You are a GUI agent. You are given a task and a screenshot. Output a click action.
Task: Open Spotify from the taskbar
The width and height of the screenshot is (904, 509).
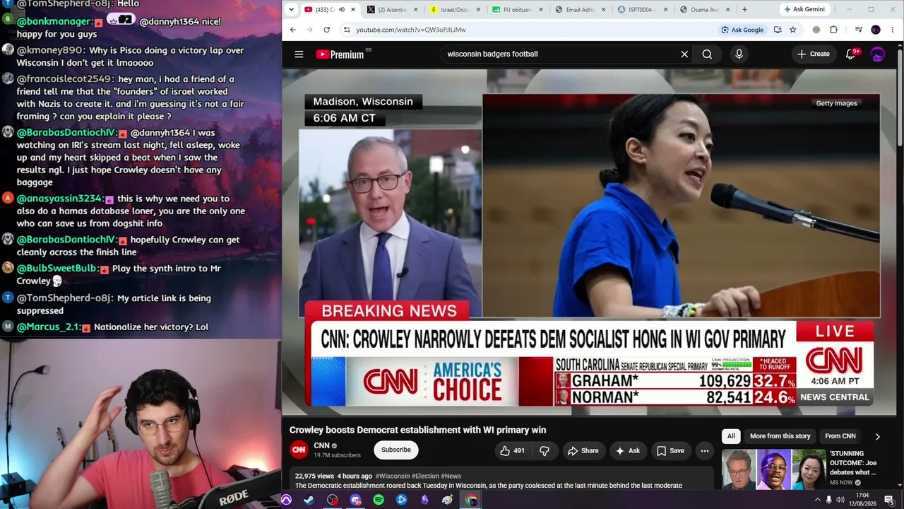[379, 500]
